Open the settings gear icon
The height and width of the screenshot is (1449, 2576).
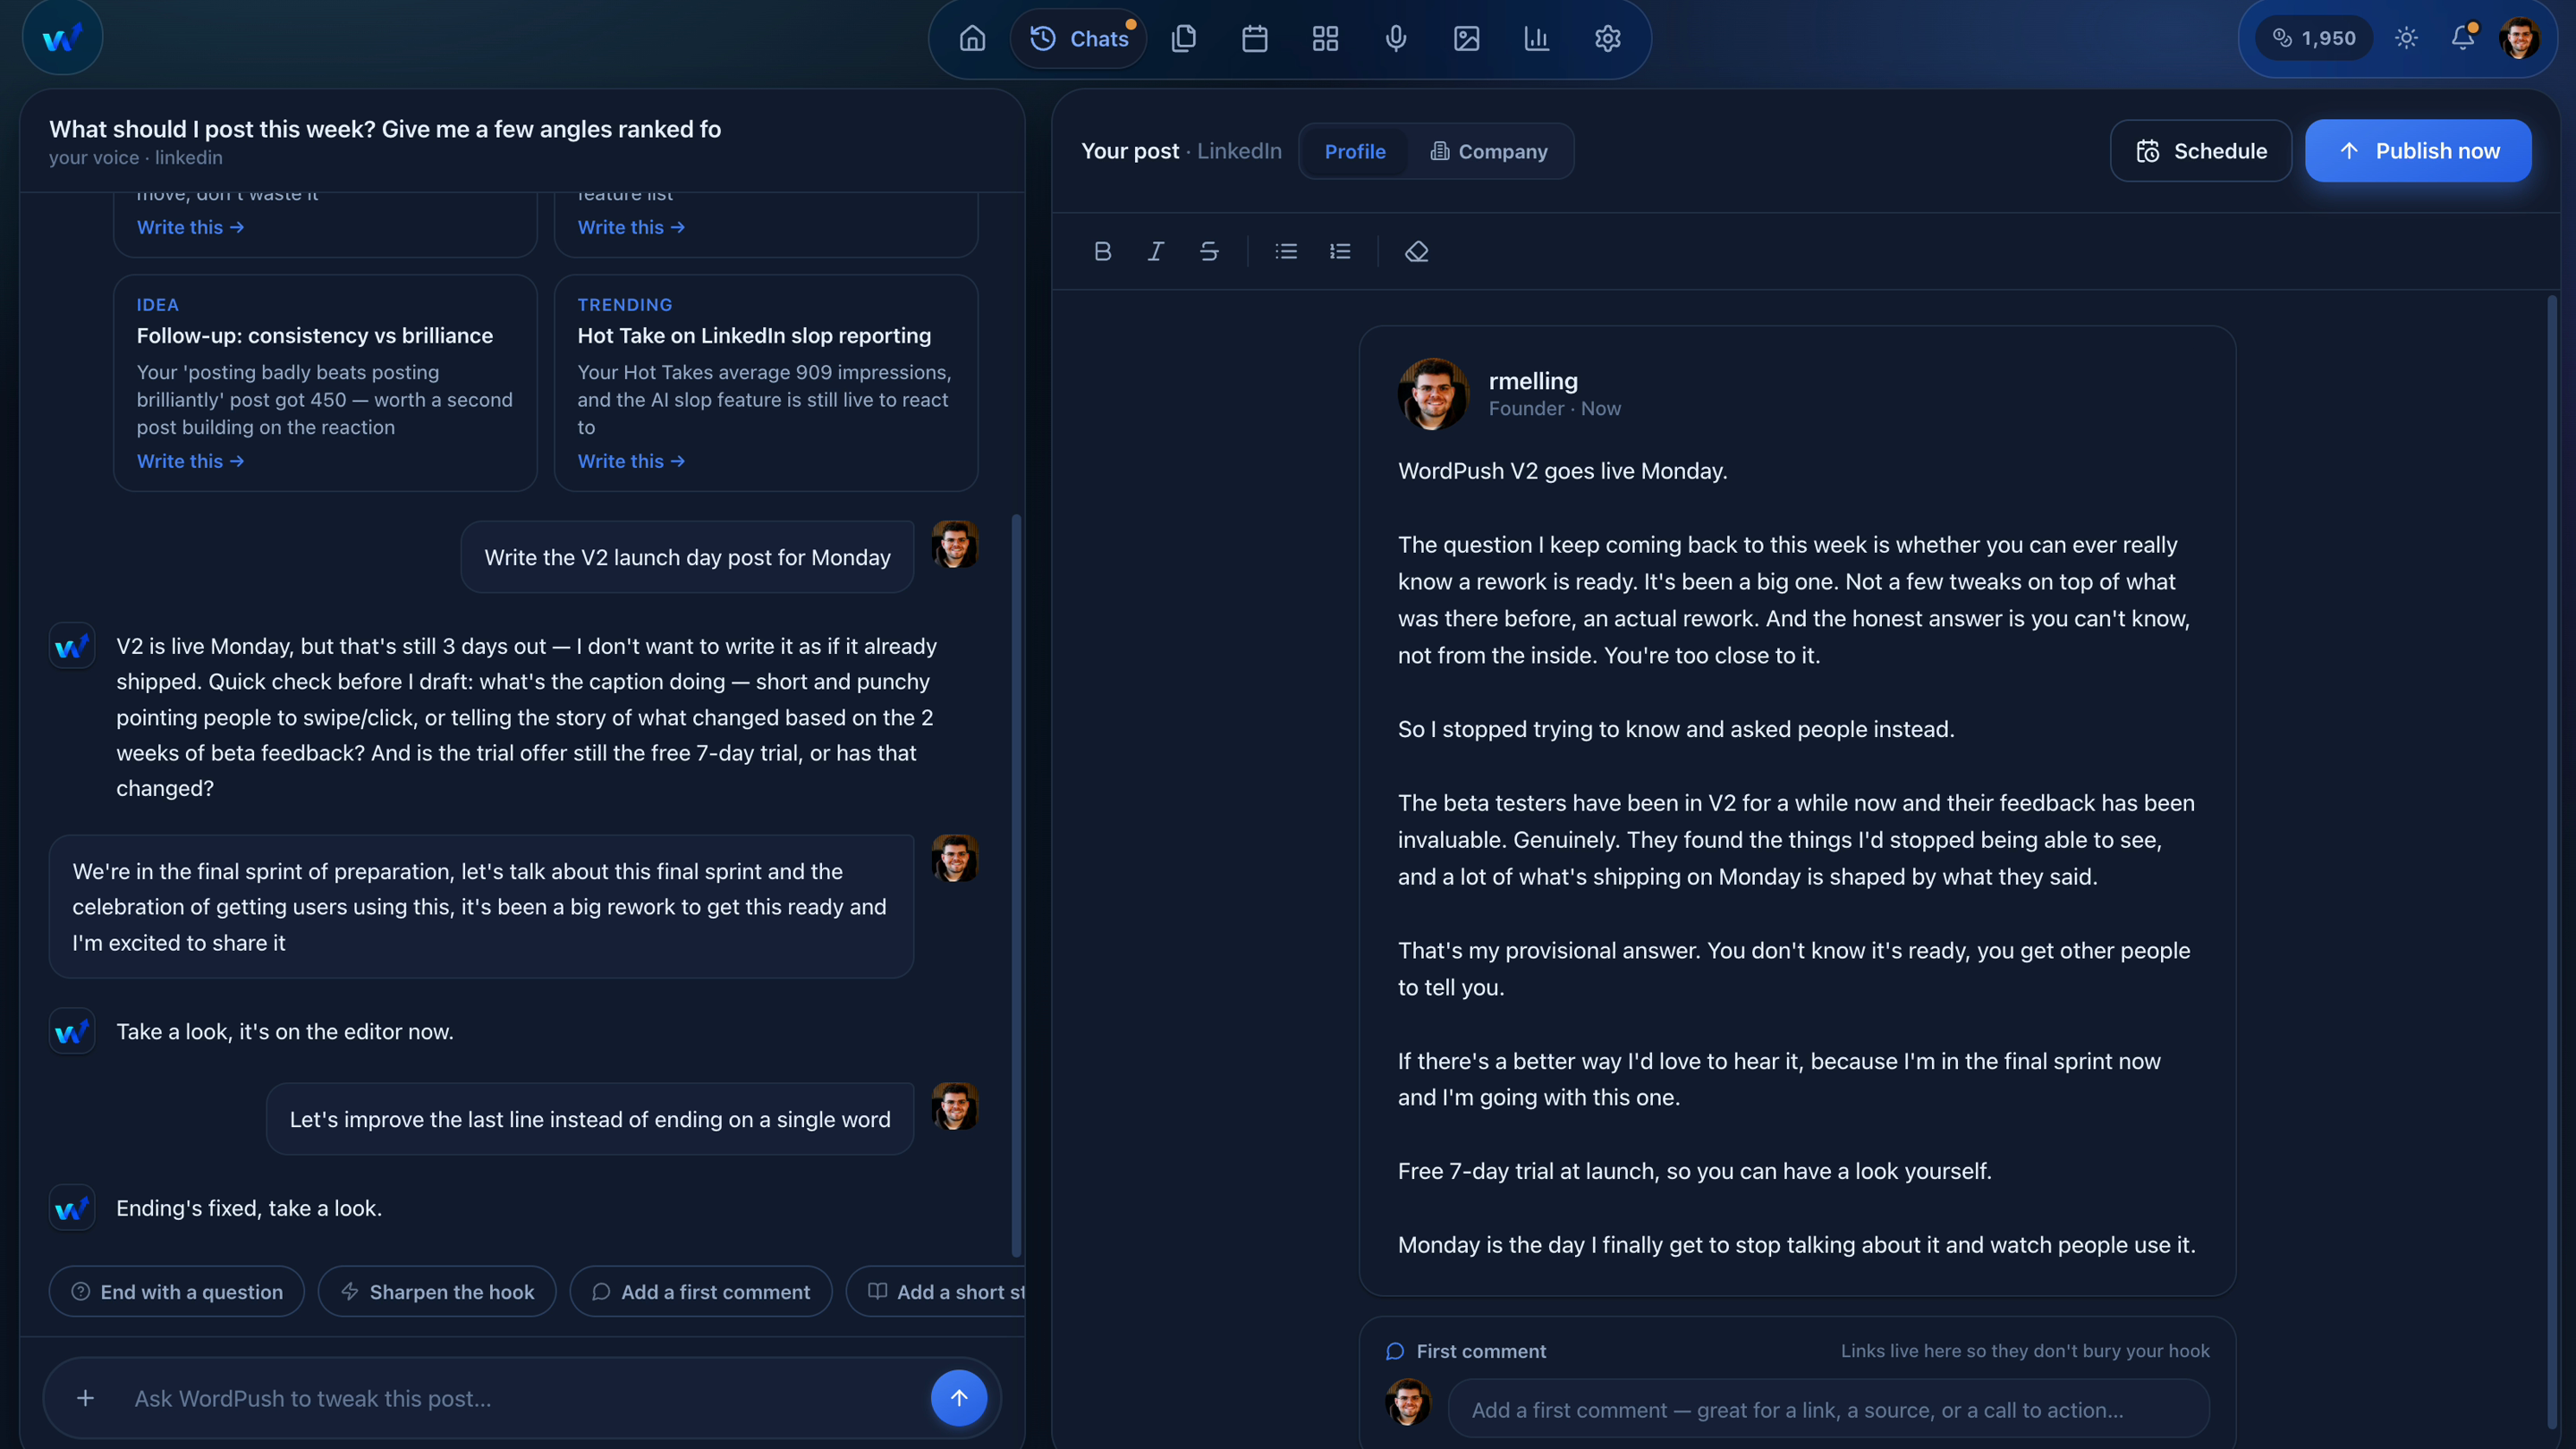[1607, 39]
